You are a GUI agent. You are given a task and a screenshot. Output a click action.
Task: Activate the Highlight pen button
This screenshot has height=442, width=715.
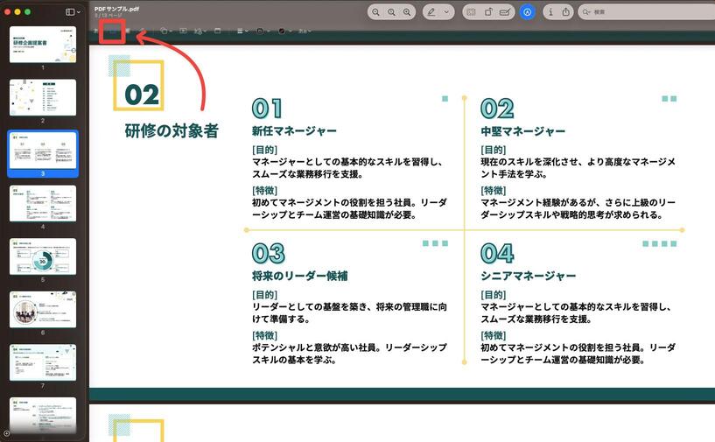point(431,12)
